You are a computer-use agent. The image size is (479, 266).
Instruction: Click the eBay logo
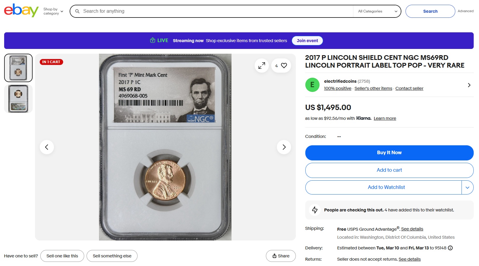click(21, 11)
